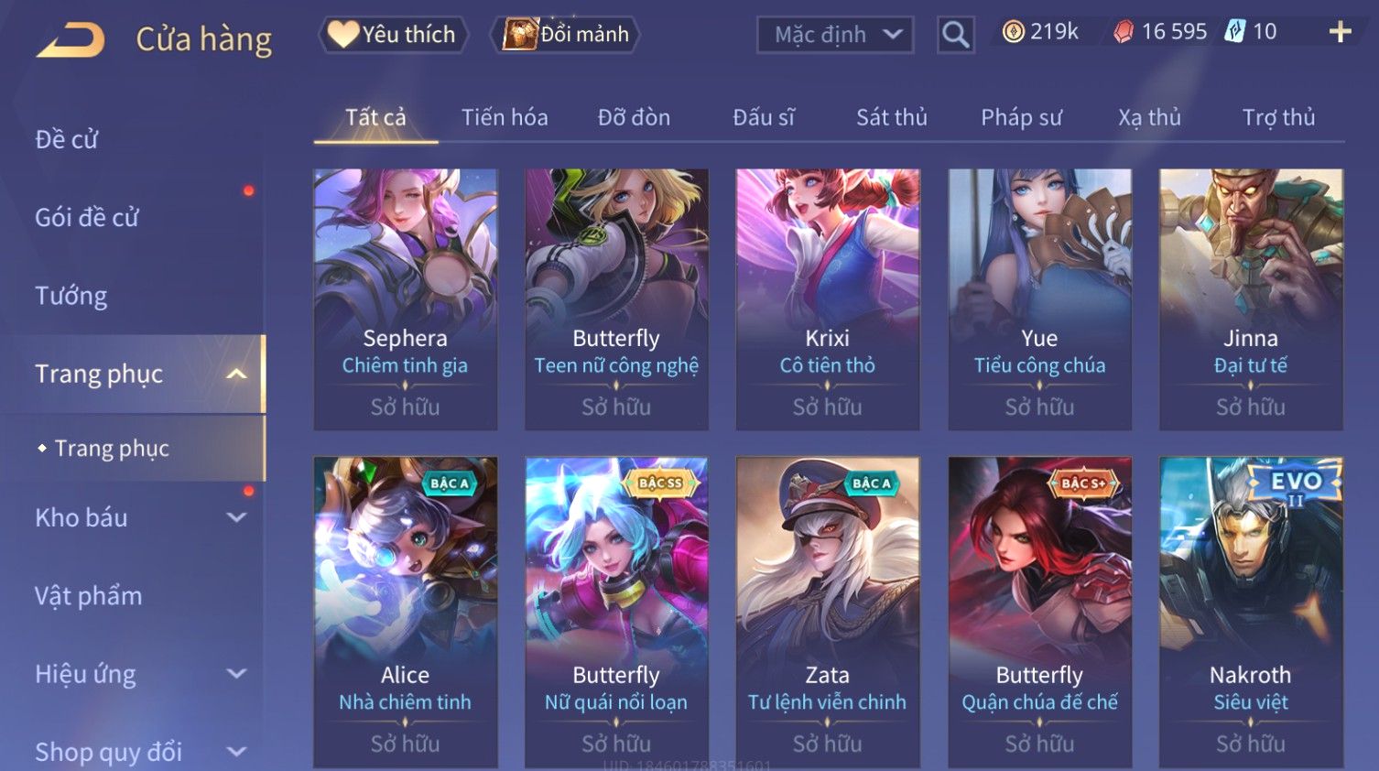The image size is (1379, 771).
Task: Tap the red gem currency icon
Action: (x=1124, y=32)
